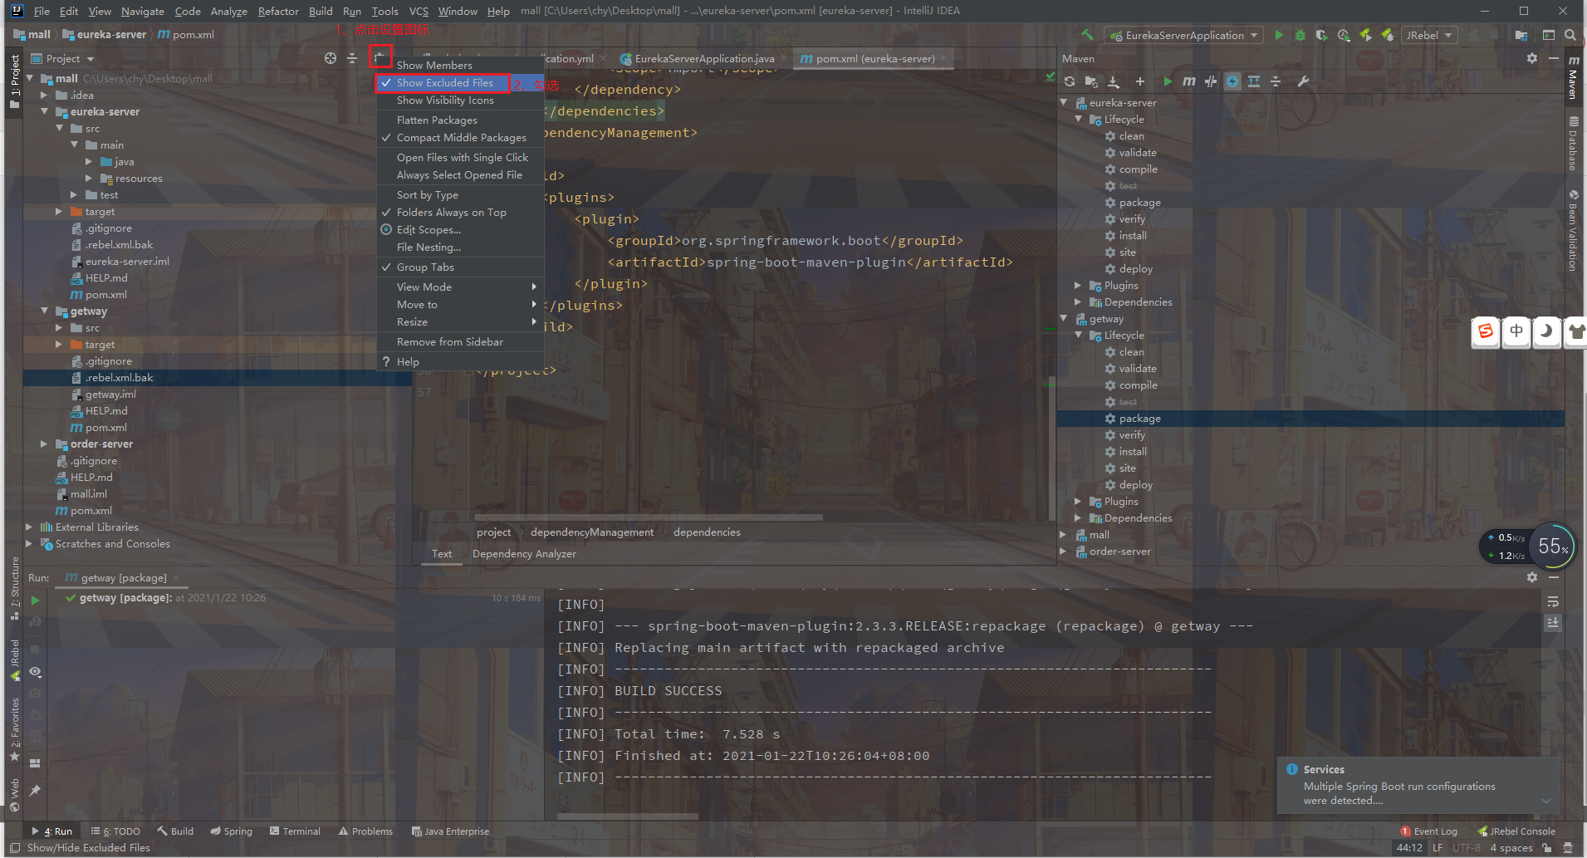Viewport: 1587px width, 858px height.
Task: Open Project Structure icon in main toolbar
Action: click(x=1521, y=35)
